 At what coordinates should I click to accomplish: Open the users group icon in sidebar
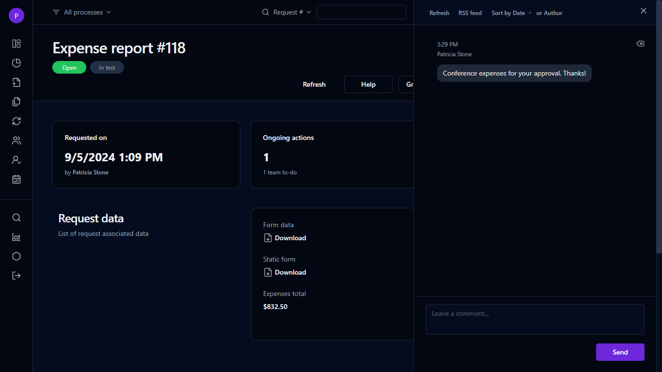tap(16, 140)
